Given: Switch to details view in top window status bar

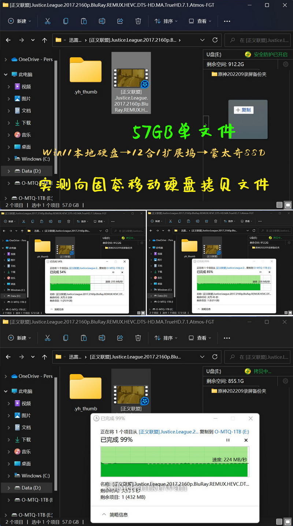Looking at the screenshot, I should (279, 205).
